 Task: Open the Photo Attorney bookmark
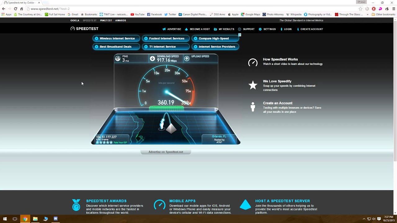click(x=273, y=14)
